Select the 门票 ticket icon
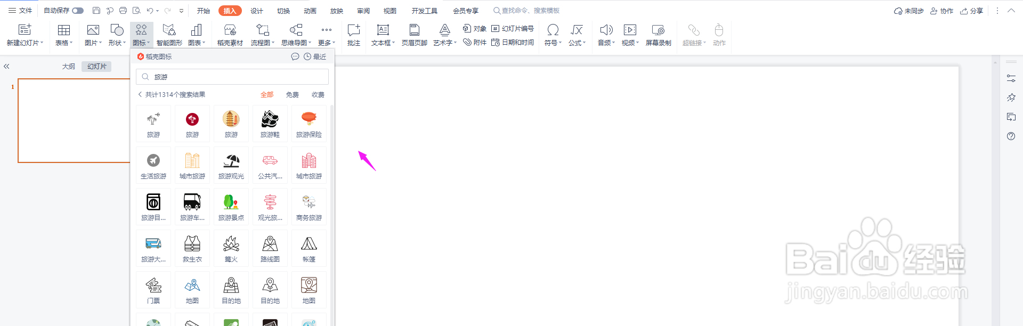Viewport: 1023px width, 326px height. [153, 289]
